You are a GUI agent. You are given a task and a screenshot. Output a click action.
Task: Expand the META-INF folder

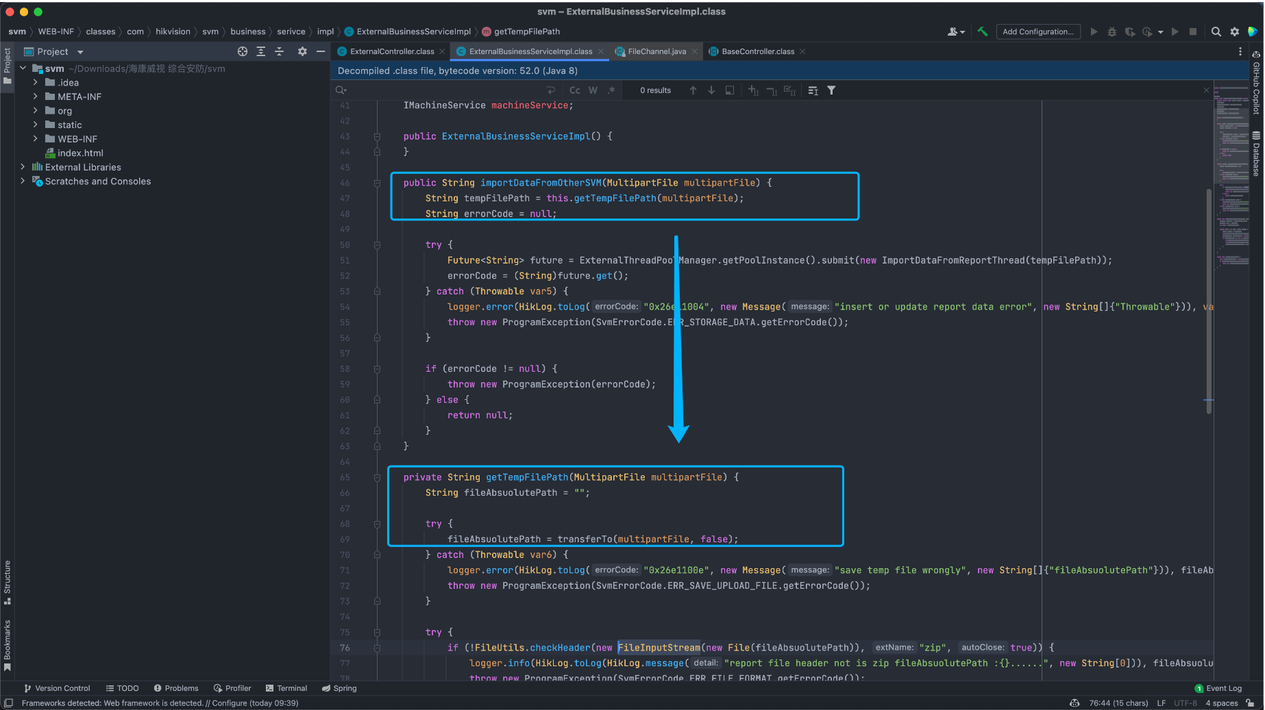36,97
